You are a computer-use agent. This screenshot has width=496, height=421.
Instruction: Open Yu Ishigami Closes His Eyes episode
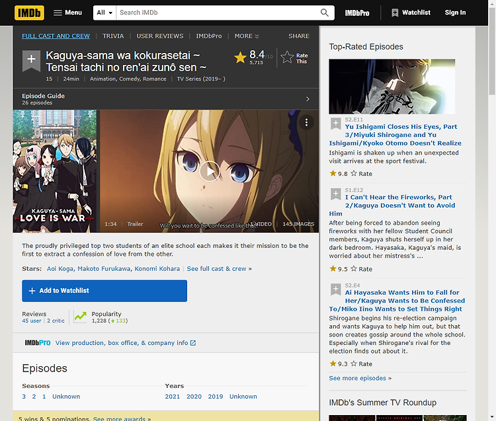click(395, 135)
